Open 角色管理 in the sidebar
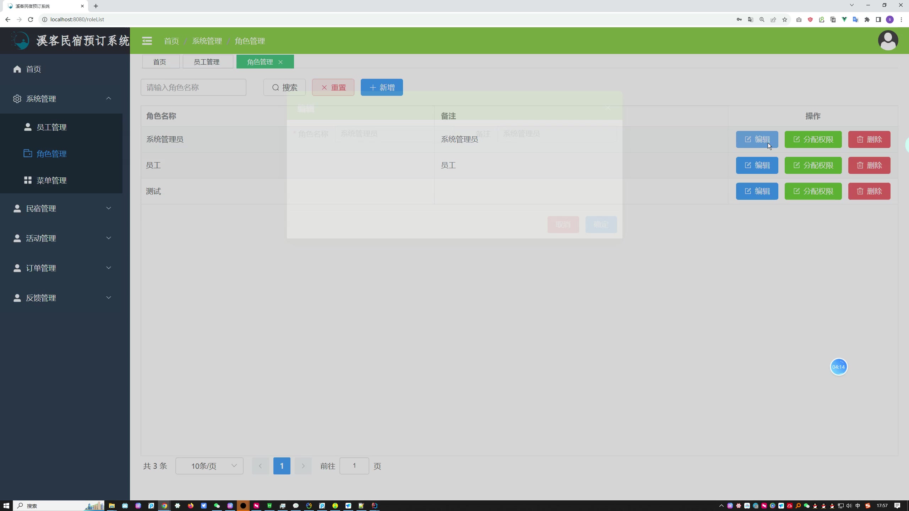This screenshot has height=511, width=909. pyautogui.click(x=61, y=154)
